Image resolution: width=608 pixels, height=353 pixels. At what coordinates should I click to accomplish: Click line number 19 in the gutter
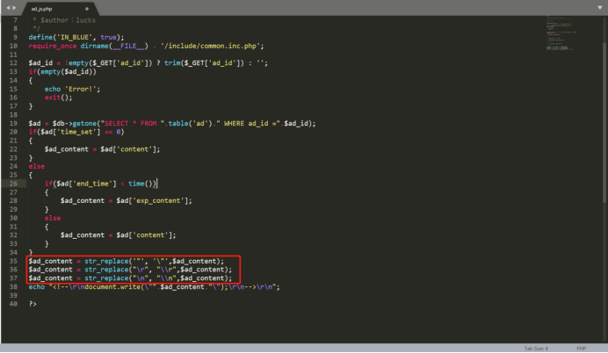coord(13,124)
